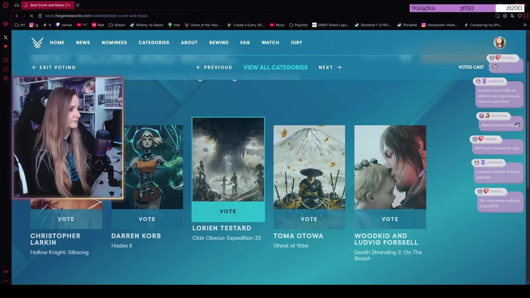Open 'Witamy na Steam' bookmark
Image resolution: width=530 pixels, height=298 pixels.
pos(147,25)
